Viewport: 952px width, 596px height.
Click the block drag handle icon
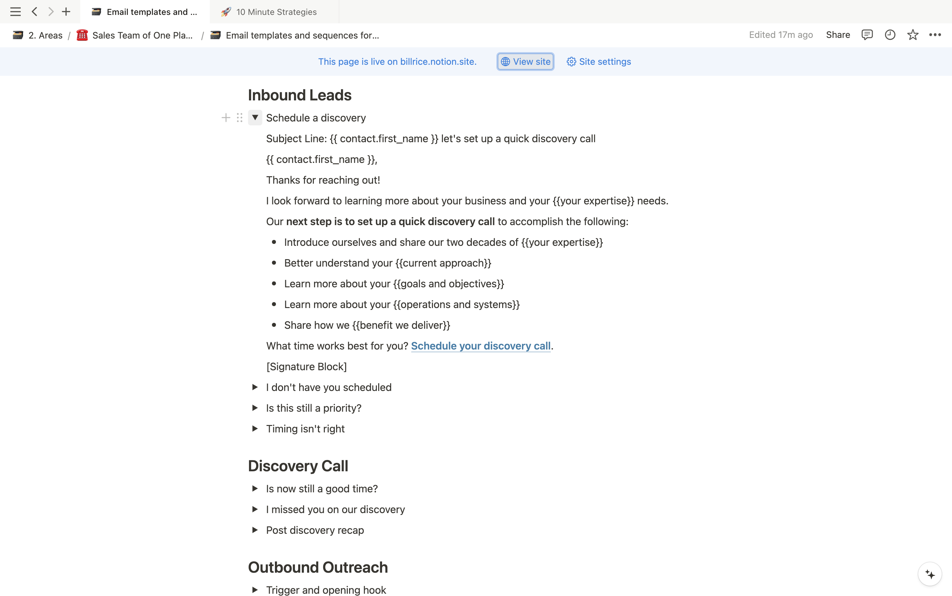pyautogui.click(x=240, y=118)
